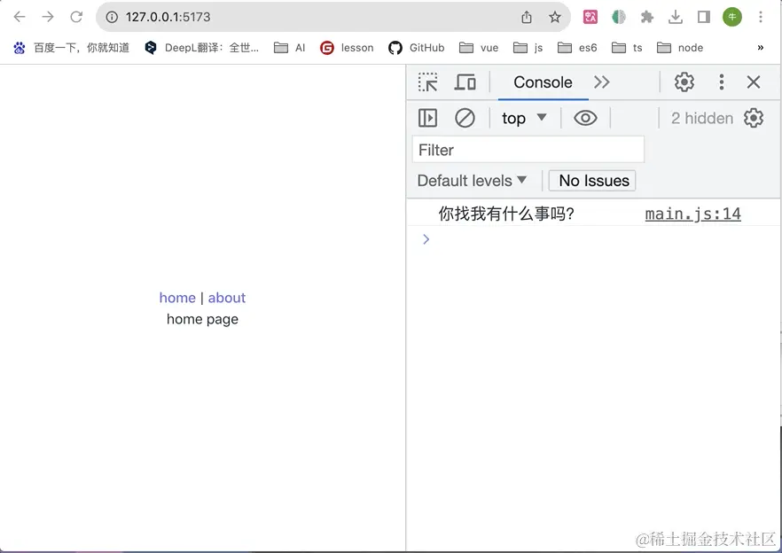Reload the current page
This screenshot has height=553, width=782.
tap(77, 16)
